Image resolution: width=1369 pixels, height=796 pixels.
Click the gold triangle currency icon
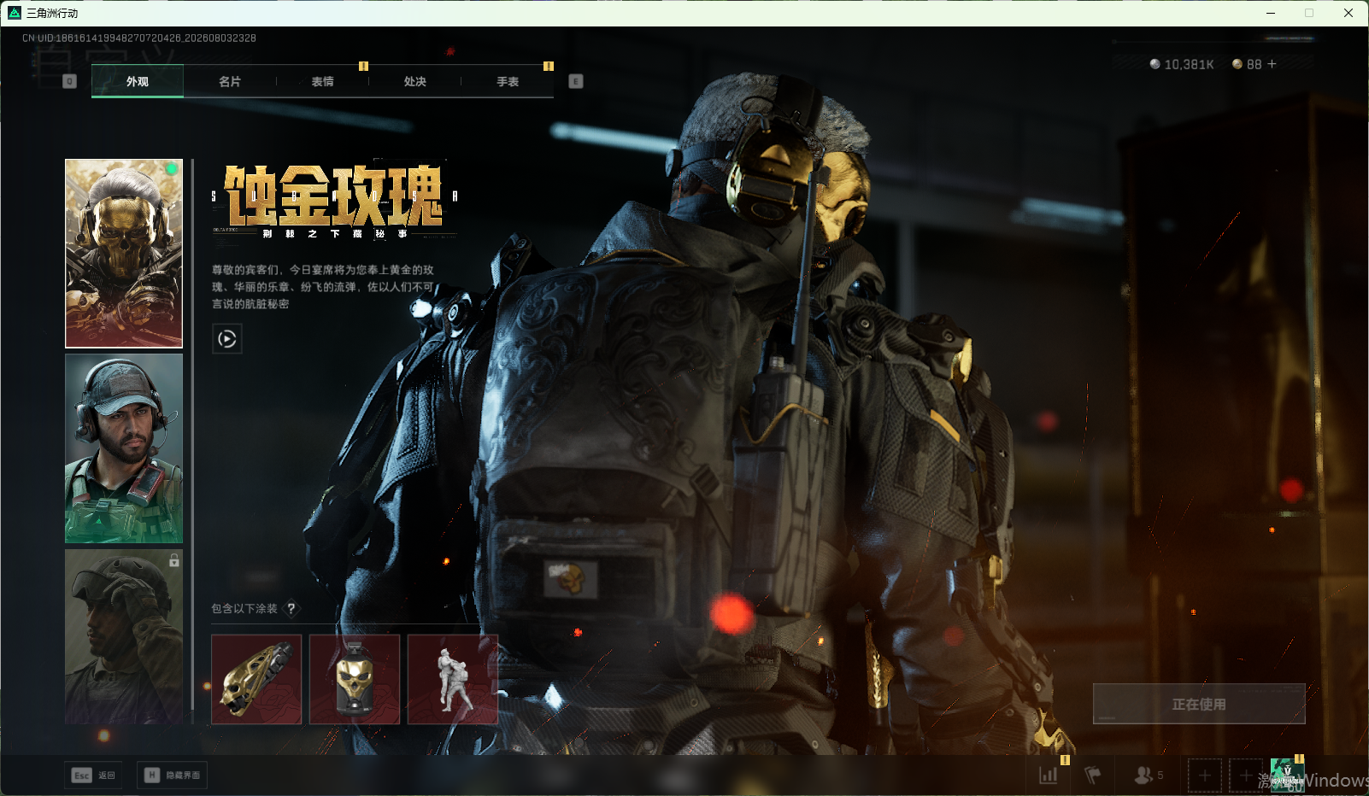(x=1237, y=64)
